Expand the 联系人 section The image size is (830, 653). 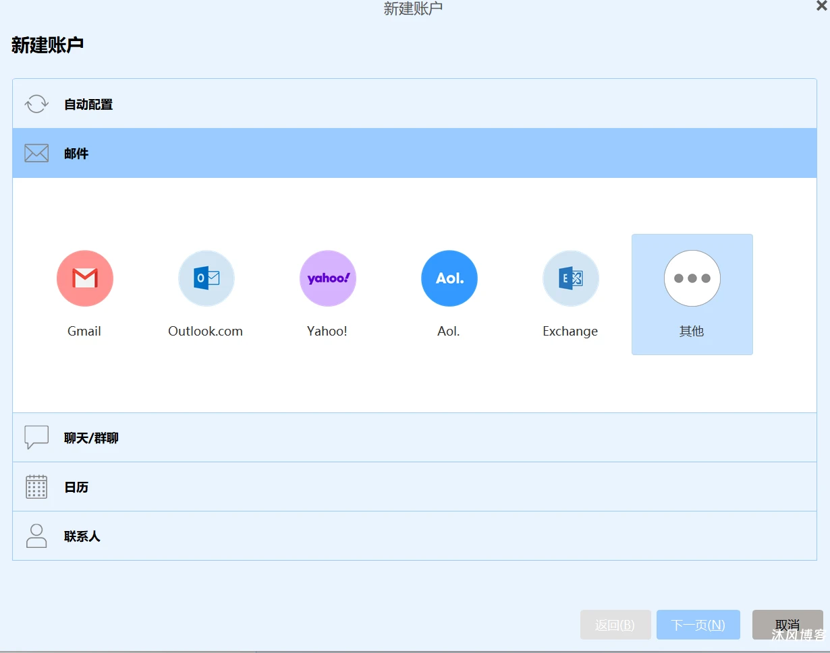pyautogui.click(x=414, y=536)
